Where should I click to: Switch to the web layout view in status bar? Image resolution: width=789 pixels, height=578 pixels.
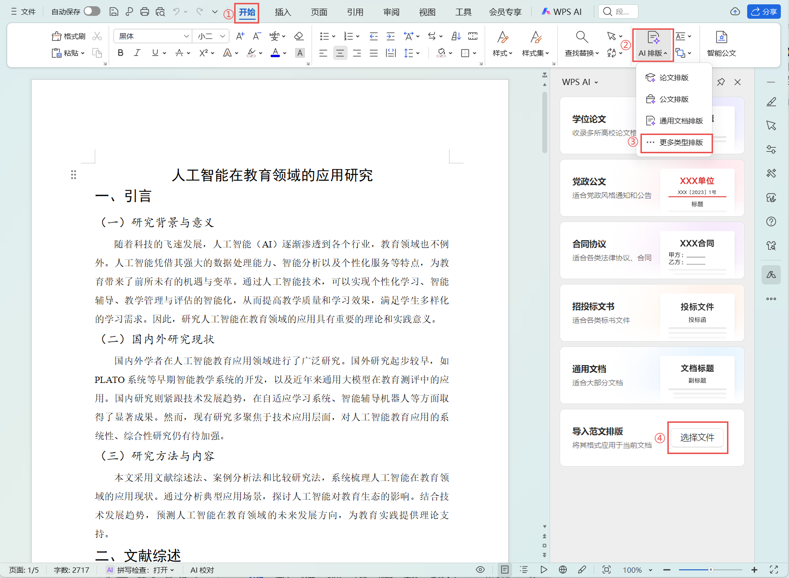pyautogui.click(x=563, y=570)
